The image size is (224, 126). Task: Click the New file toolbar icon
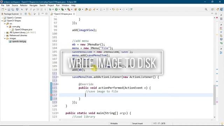pos(3,9)
